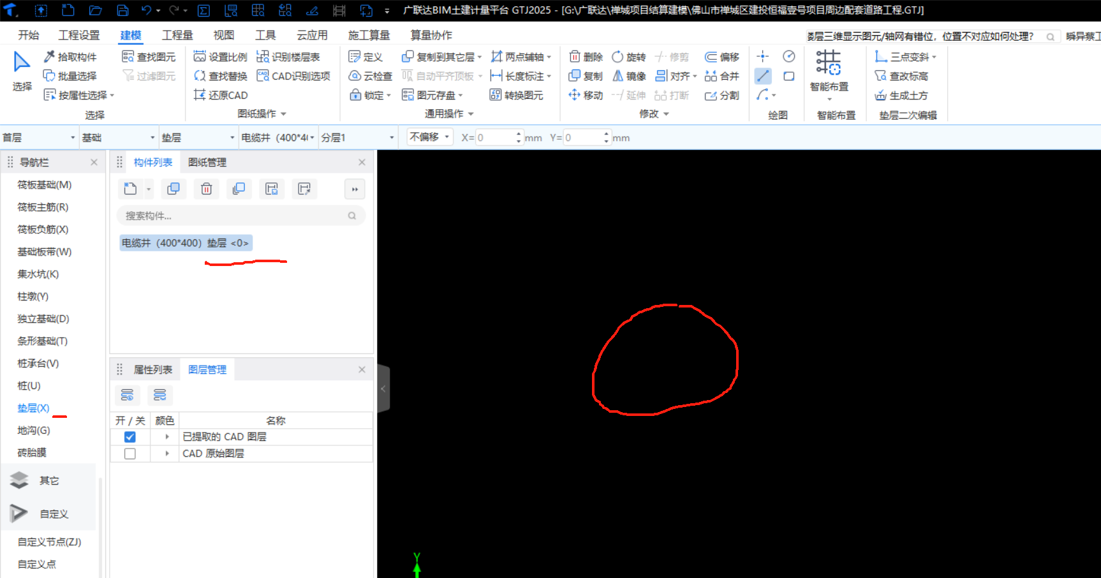Click 分割 split tool

pyautogui.click(x=722, y=95)
